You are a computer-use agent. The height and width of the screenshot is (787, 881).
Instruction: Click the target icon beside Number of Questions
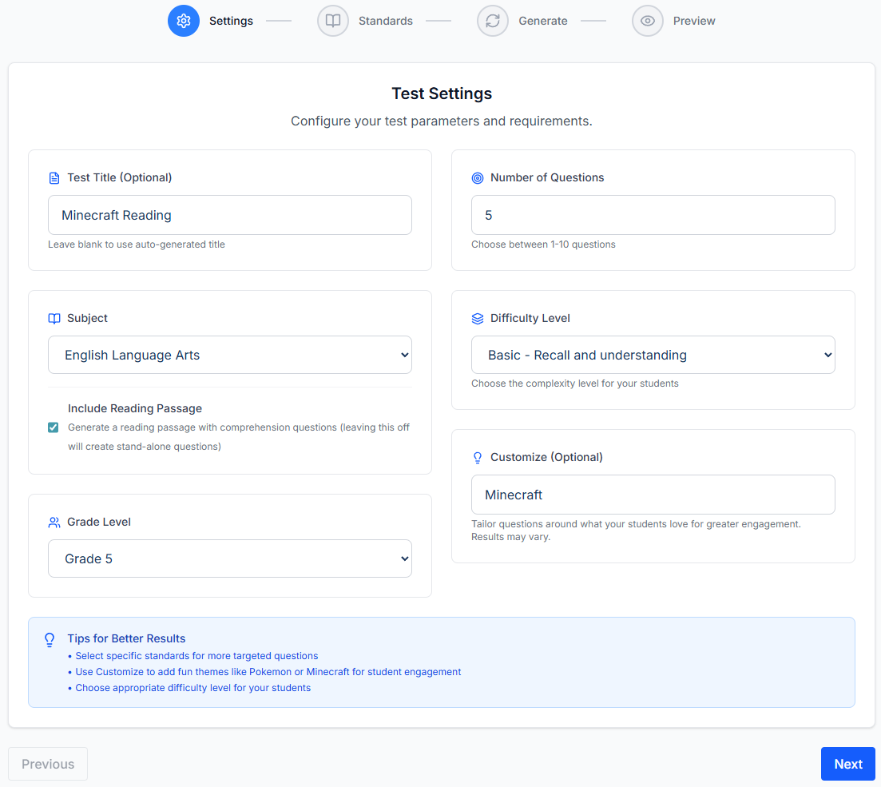pyautogui.click(x=478, y=178)
